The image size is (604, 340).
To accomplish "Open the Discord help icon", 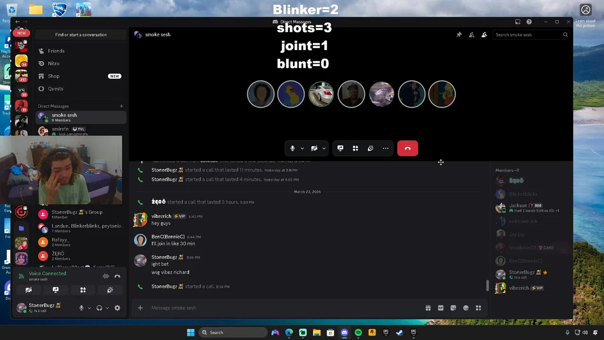I will tap(529, 22).
